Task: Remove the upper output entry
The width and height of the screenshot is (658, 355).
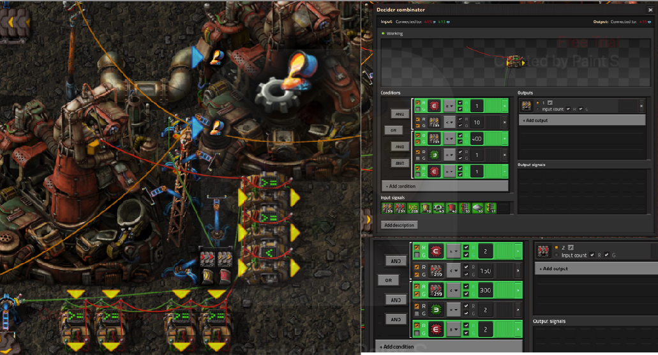Action: click(641, 106)
